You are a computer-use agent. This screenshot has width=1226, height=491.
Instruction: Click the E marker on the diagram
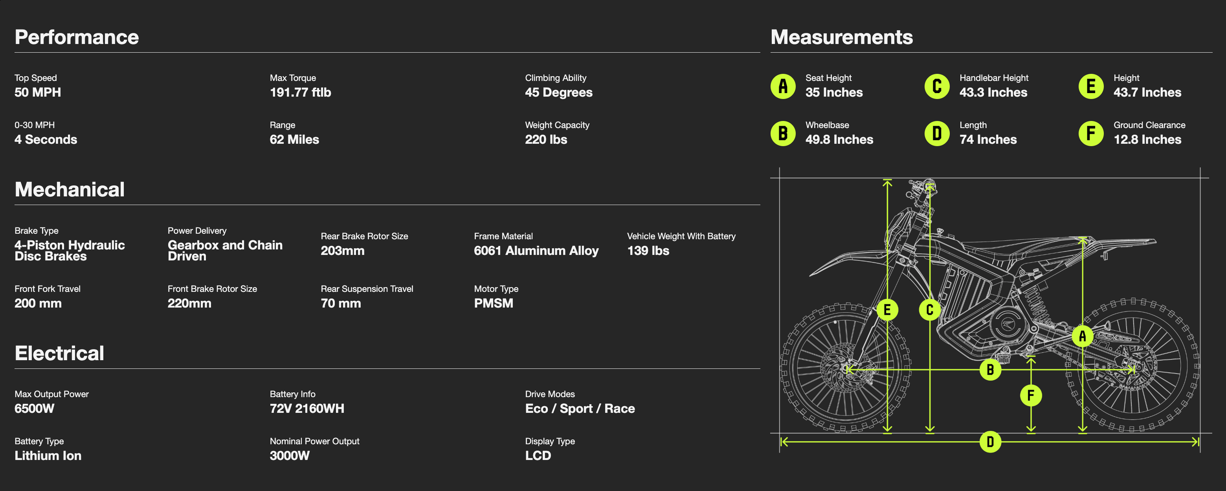coord(887,310)
